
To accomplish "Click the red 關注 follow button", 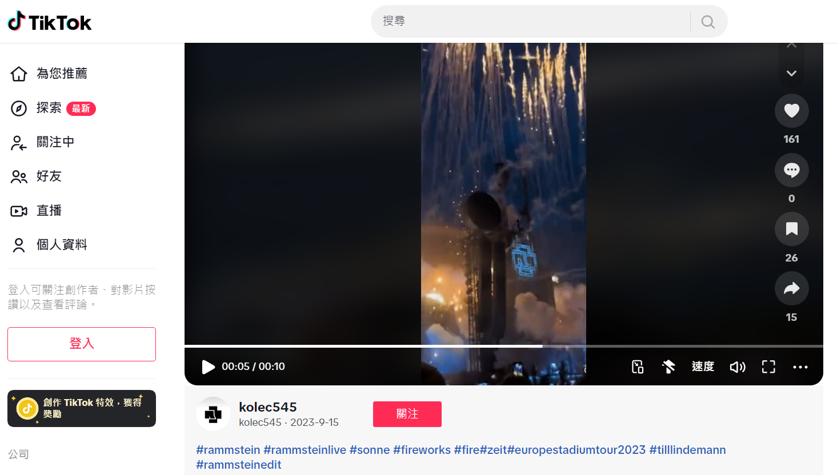I will click(x=407, y=414).
